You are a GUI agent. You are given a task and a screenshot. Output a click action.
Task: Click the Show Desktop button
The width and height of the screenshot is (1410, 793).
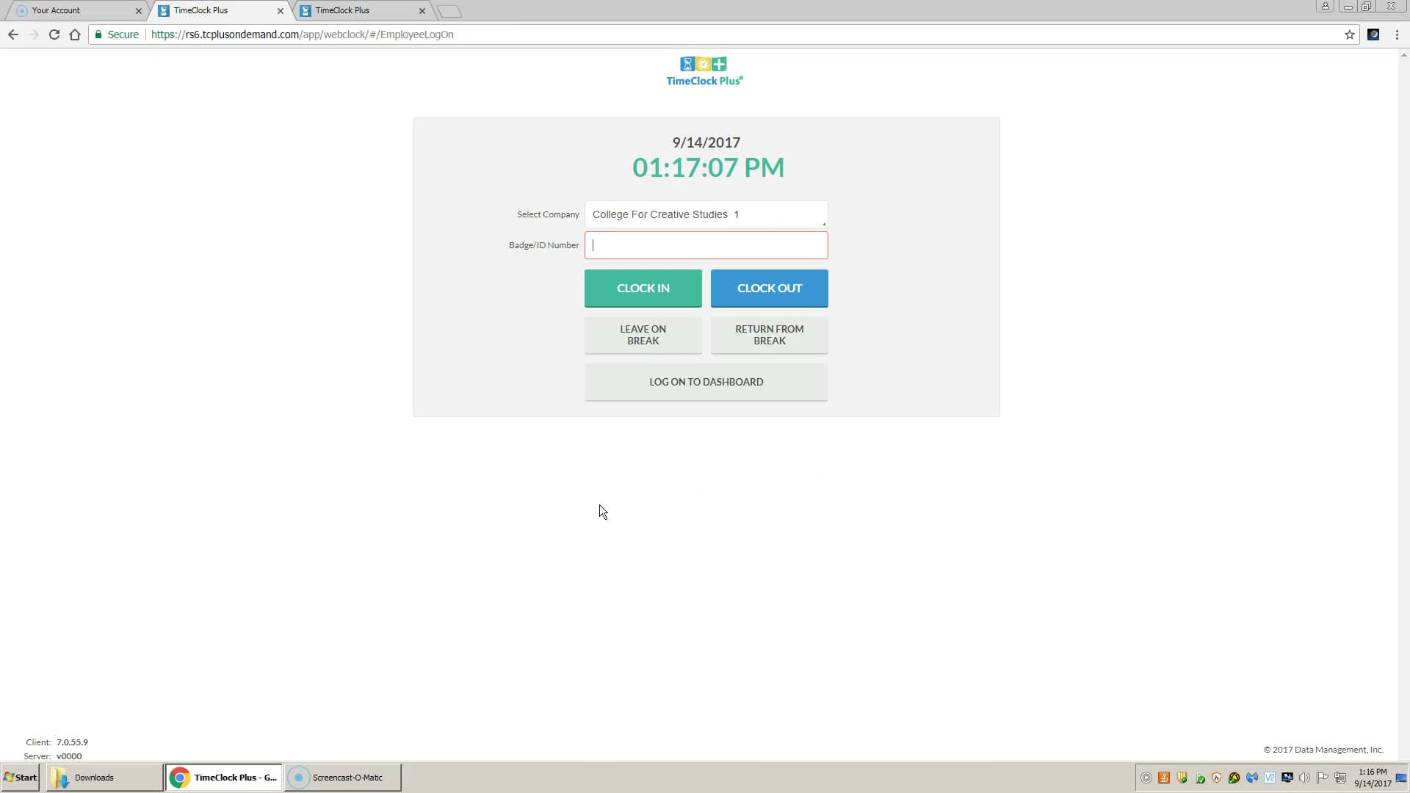[x=1402, y=778]
